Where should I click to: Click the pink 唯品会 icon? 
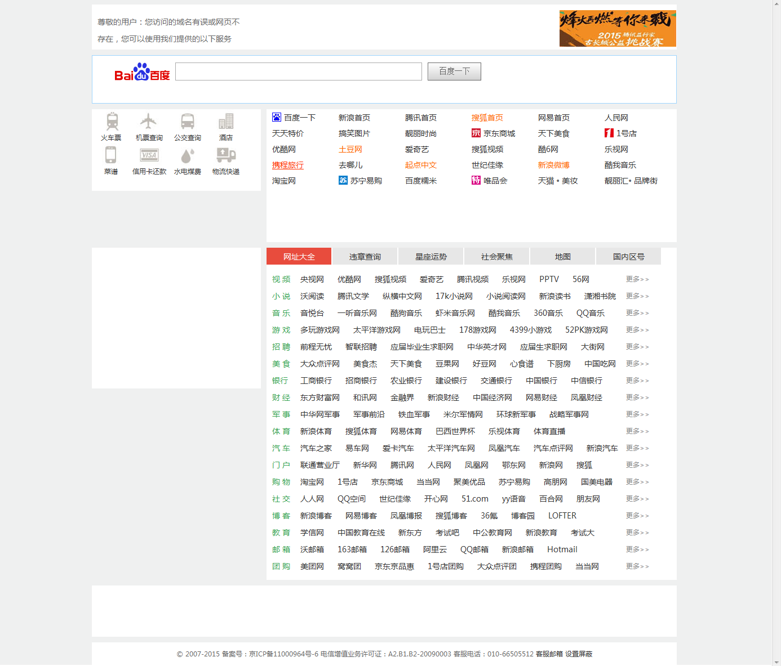click(x=476, y=180)
